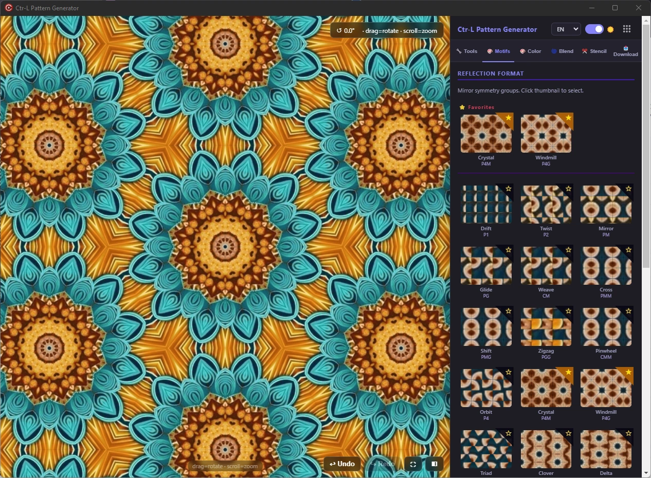Screen dimensions: 651x478
Task: Open the Download tab
Action: pos(625,51)
